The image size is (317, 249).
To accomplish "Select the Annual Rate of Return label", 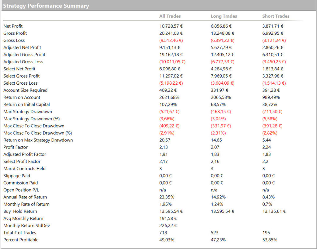I will (25, 197).
